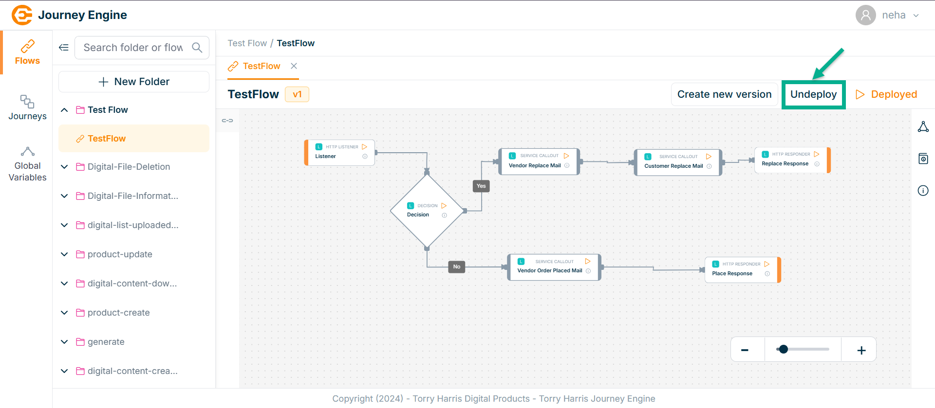Image resolution: width=935 pixels, height=408 pixels.
Task: Select TestFlow item in folder tree
Action: 107,139
